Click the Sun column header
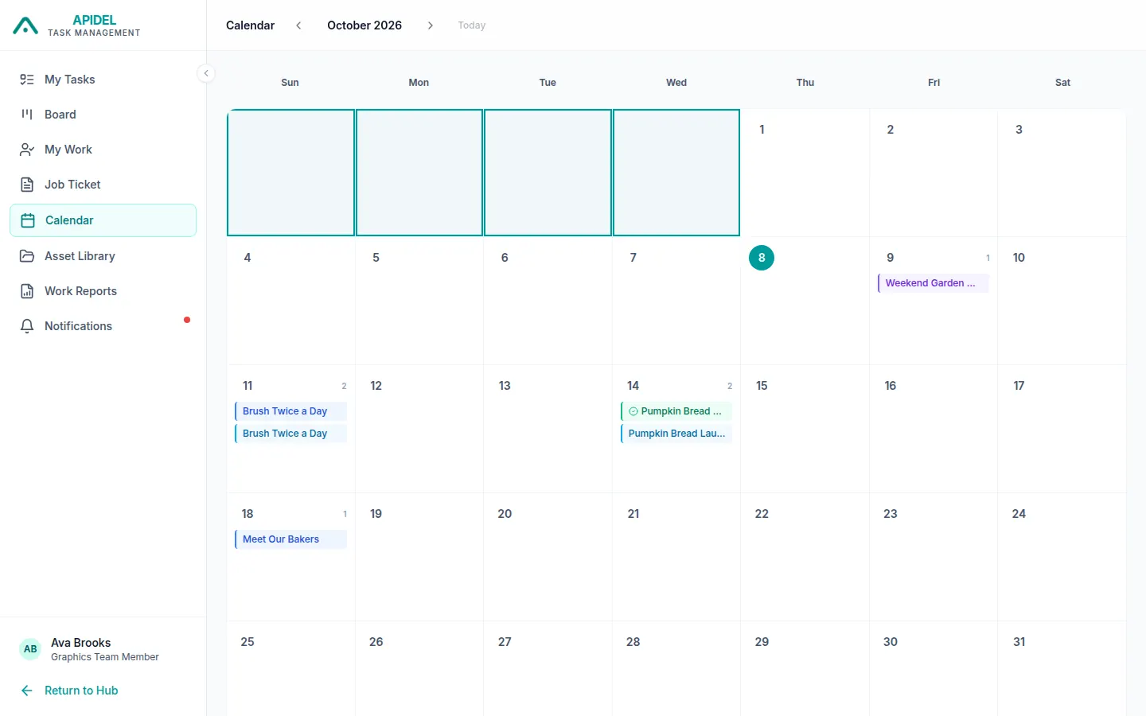 coord(290,83)
